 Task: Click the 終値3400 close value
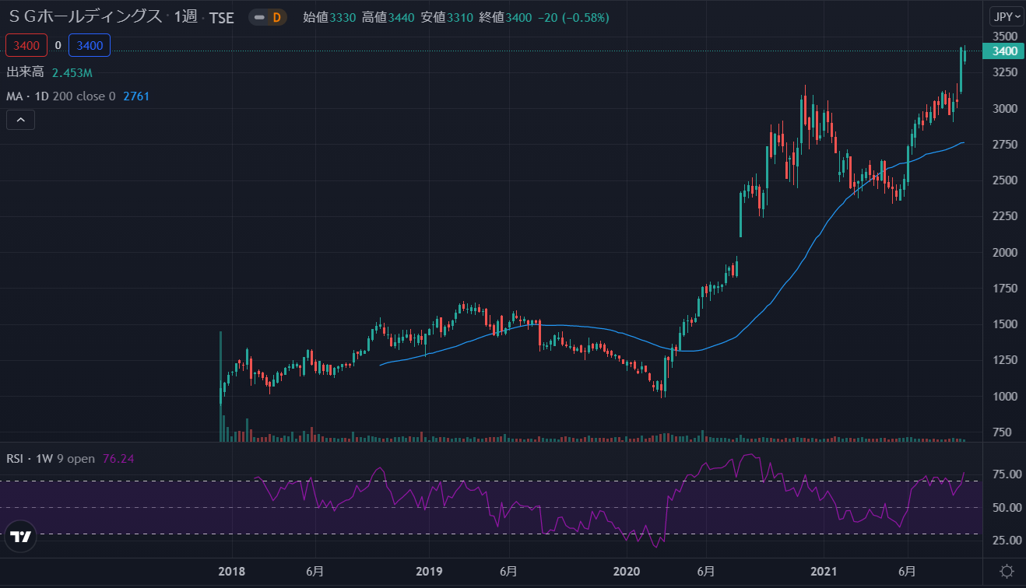click(x=506, y=17)
